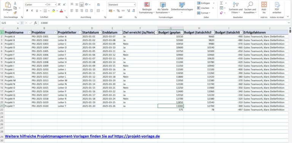The width and height of the screenshot is (292, 143).
Task: Select the Erfolgsfaktoren header cell
Action: (x=265, y=33)
